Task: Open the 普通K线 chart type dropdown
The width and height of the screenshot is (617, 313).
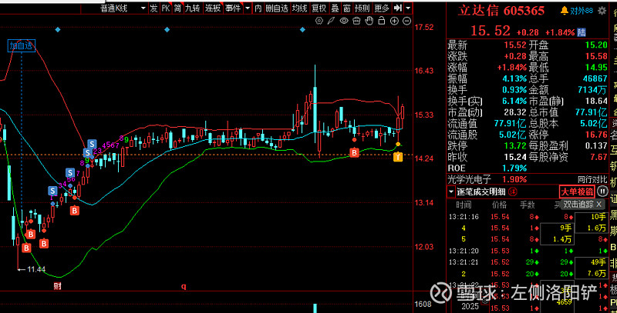Action: tap(123, 8)
